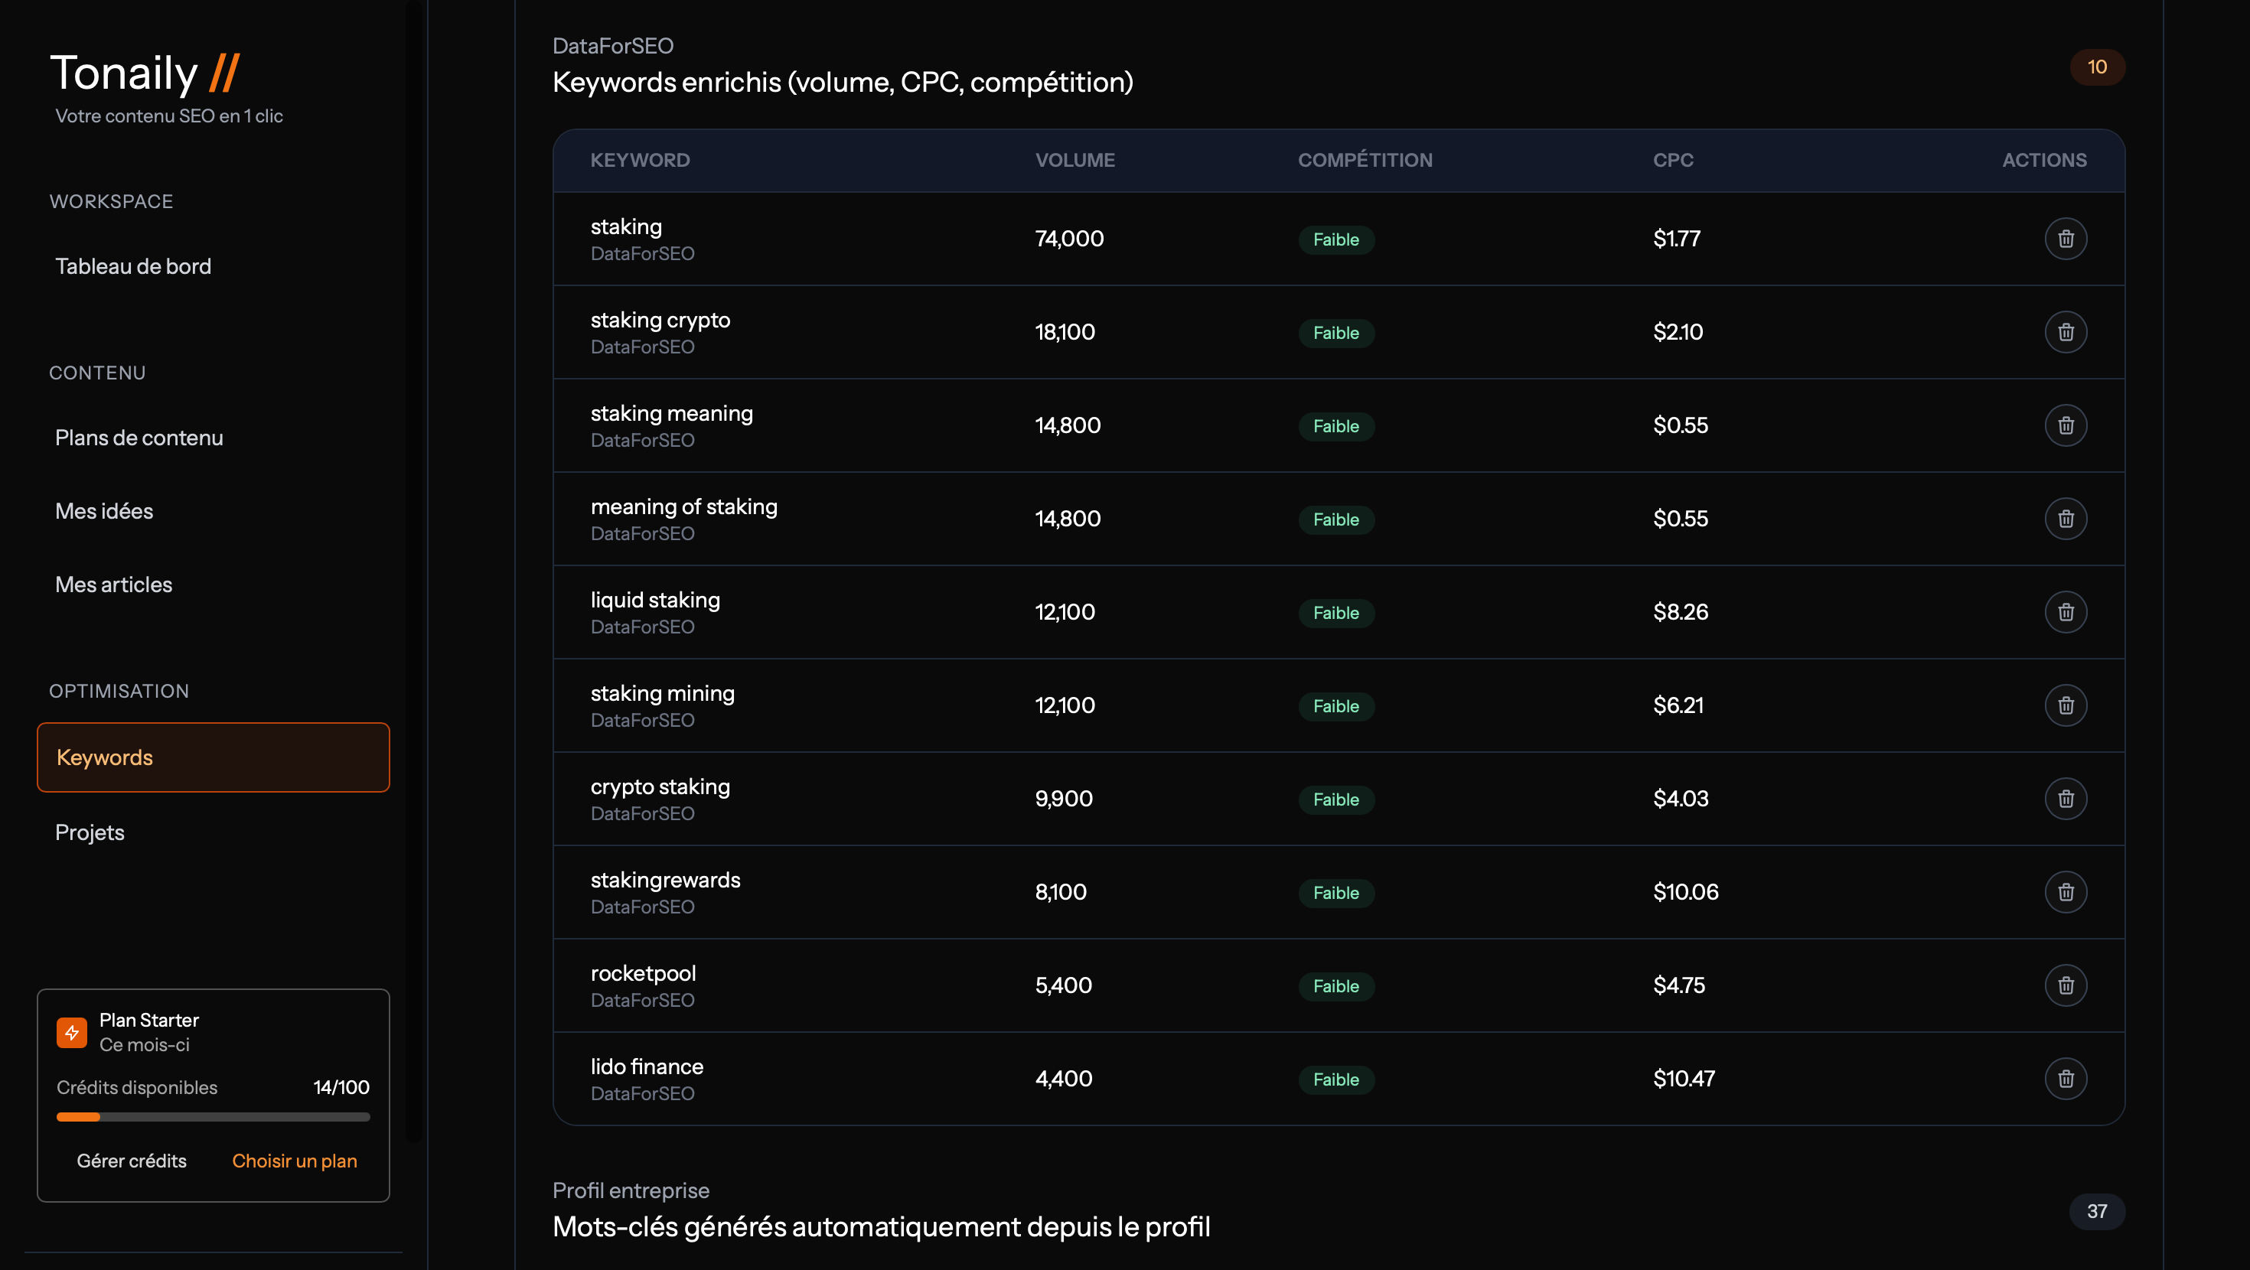Click the Choisir un plan link
Viewport: 2250px width, 1270px height.
(295, 1161)
